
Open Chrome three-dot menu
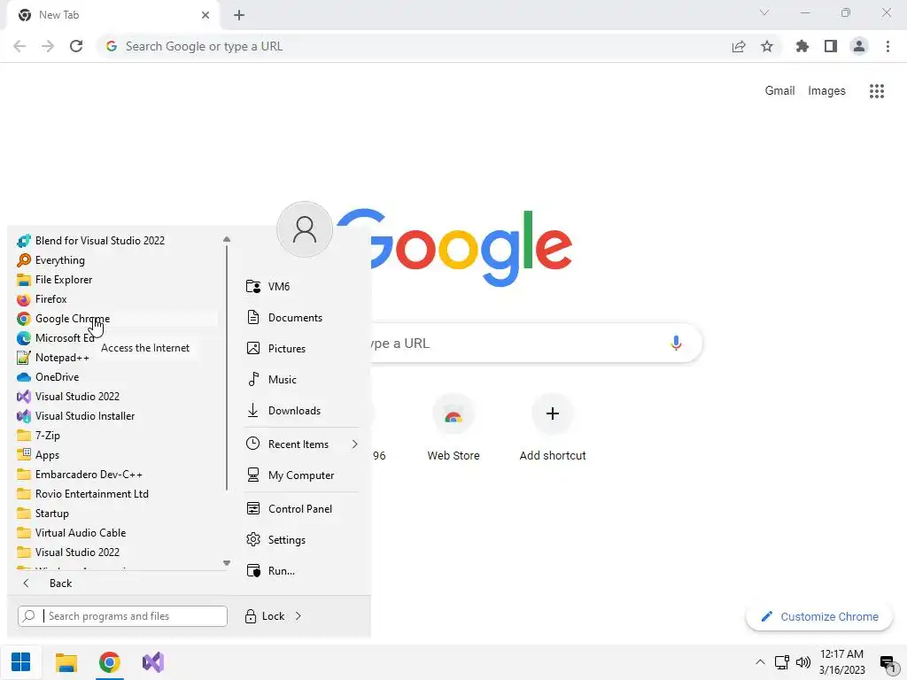click(888, 46)
